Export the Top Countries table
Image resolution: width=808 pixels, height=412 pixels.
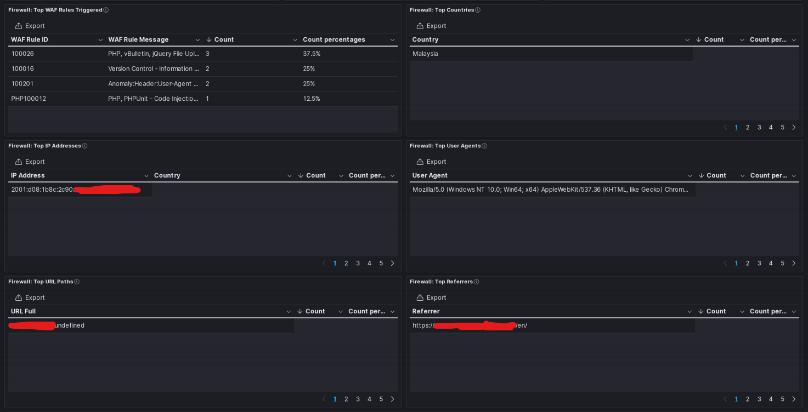432,26
